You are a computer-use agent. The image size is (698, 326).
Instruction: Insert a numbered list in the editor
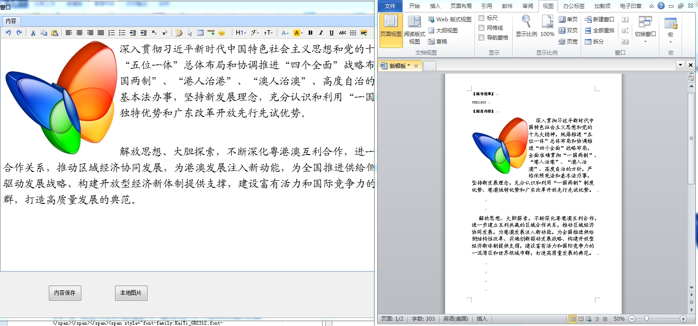(112, 33)
